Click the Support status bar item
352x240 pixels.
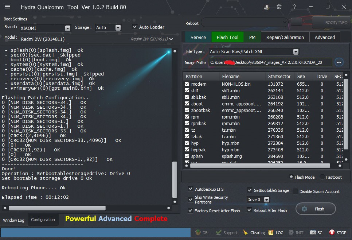[x=227, y=233]
